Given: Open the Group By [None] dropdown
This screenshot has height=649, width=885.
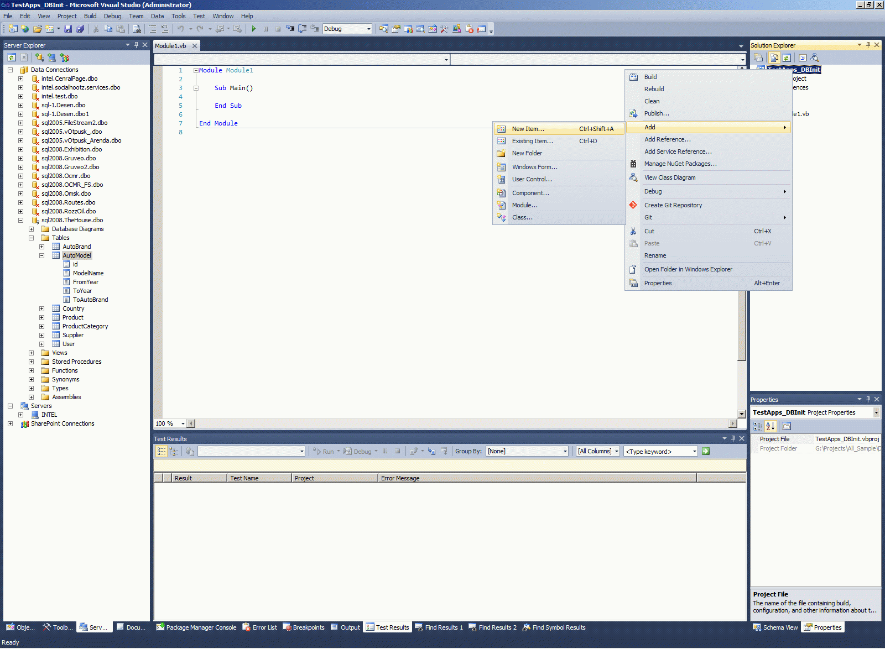Looking at the screenshot, I should click(x=527, y=451).
